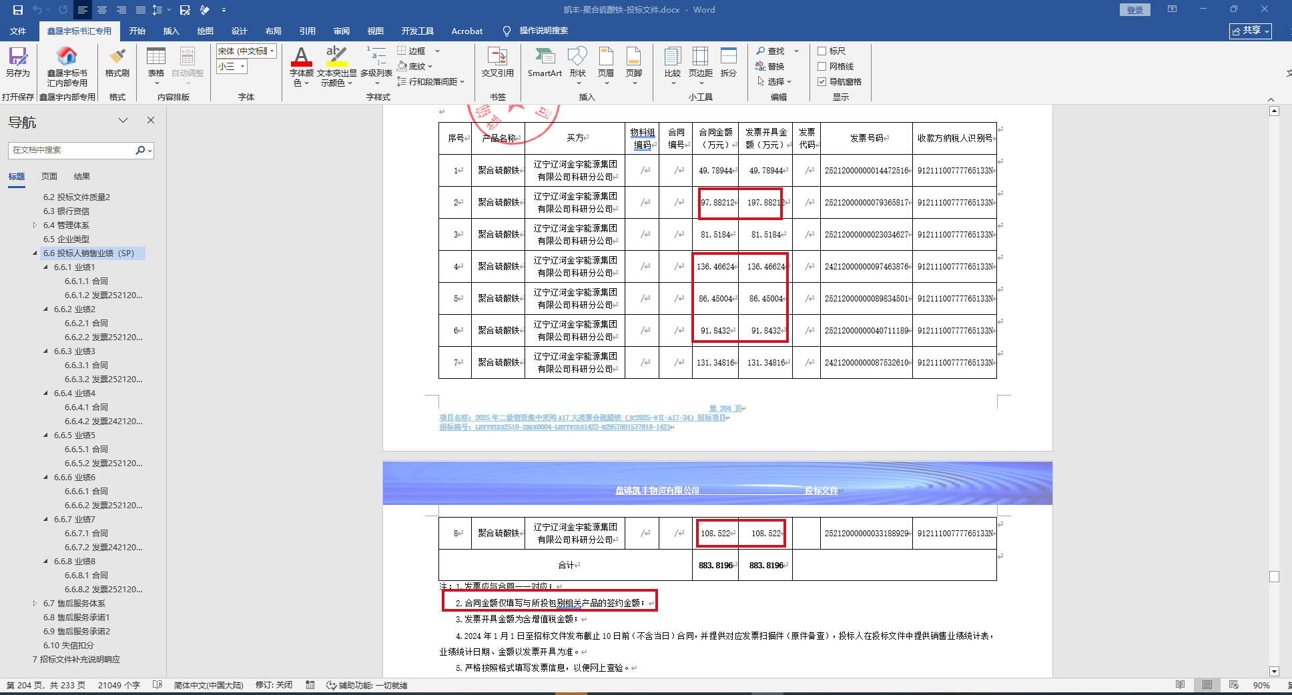Click the 拆分 split icon
Screen dimensions: 1292x695
(729, 60)
